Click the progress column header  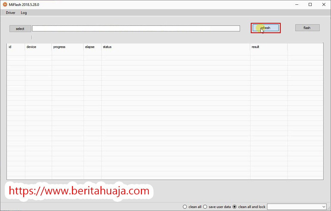click(67, 47)
